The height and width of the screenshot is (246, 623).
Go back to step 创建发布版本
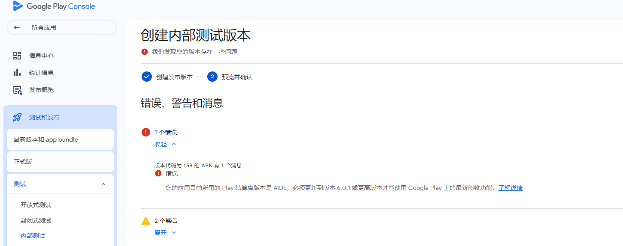point(174,77)
